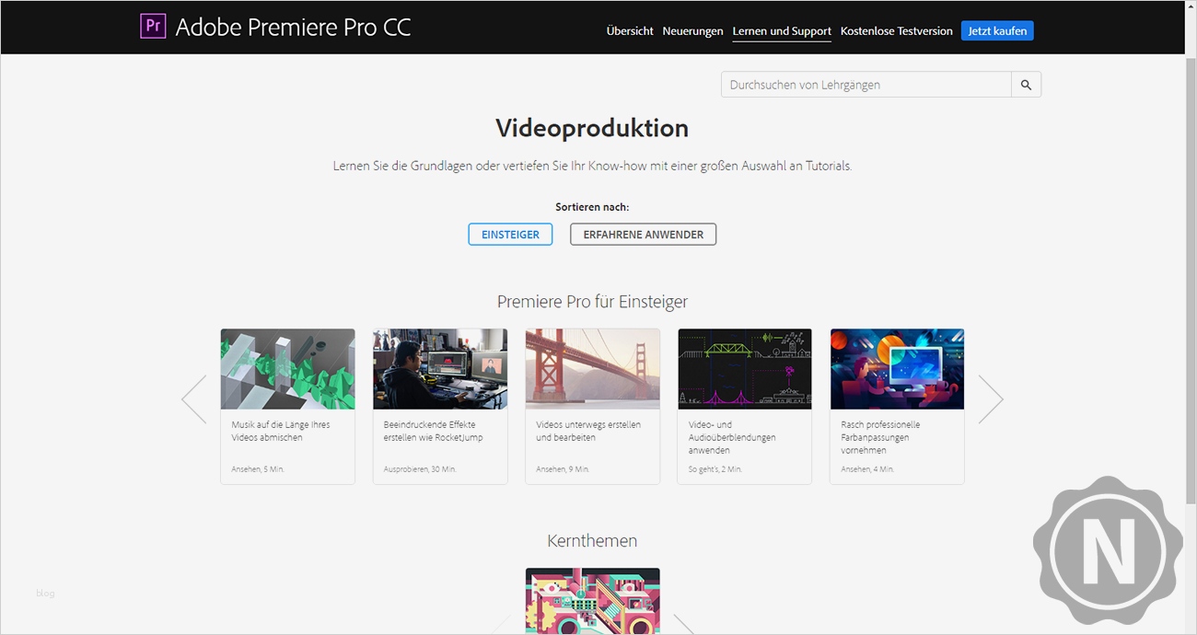Click 'Beeindruckende Effekte erstellen wie RocketJump'
Image resolution: width=1197 pixels, height=635 pixels.
pos(434,432)
